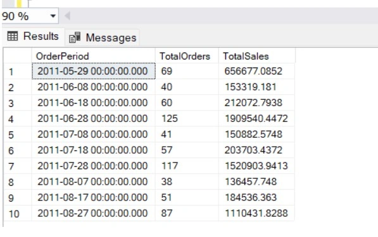Screen dimensions: 378x237
Task: Click TotalOrders value 38
Action: pos(187,182)
